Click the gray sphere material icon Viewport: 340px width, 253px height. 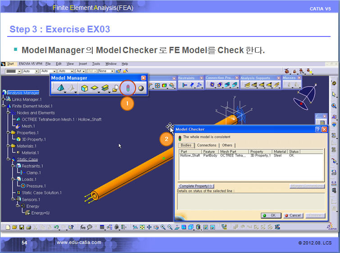pos(141,89)
